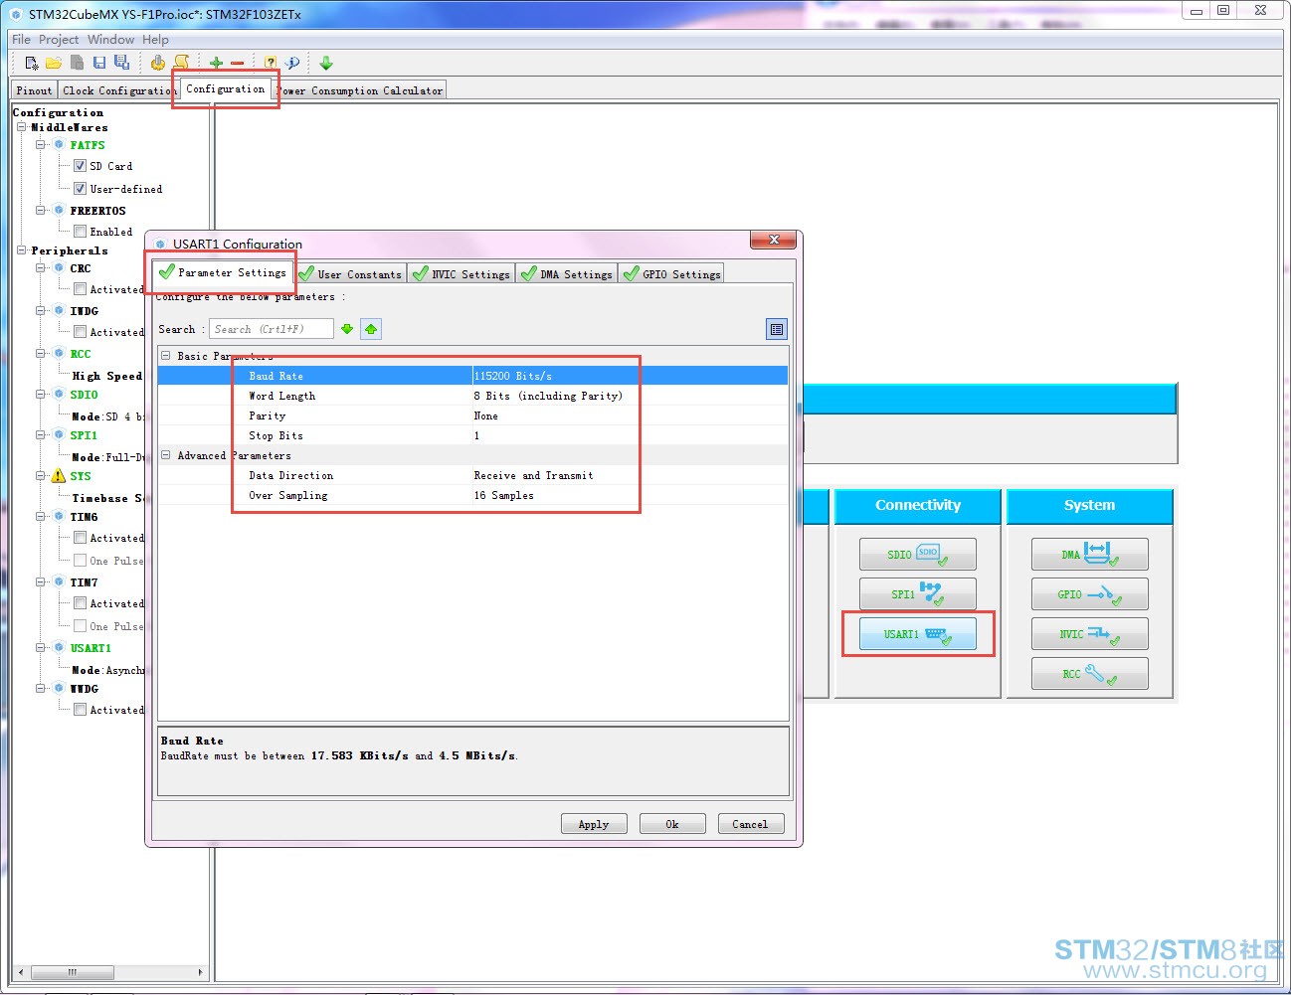
Task: Click the red minus toolbar icon
Action: 237,63
